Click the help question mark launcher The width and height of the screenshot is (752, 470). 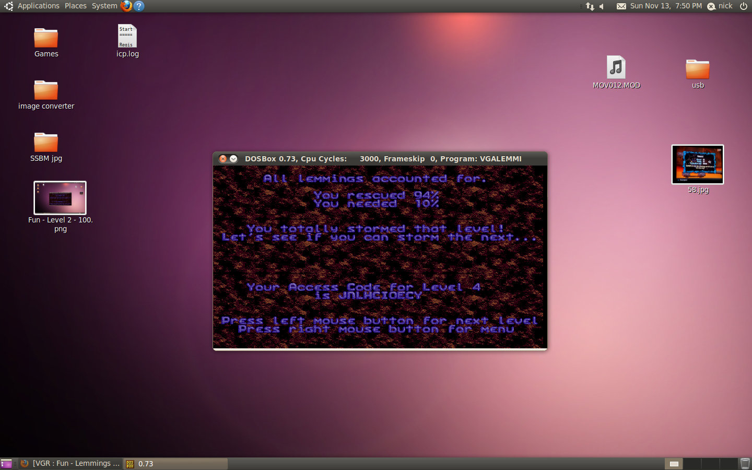pyautogui.click(x=139, y=6)
